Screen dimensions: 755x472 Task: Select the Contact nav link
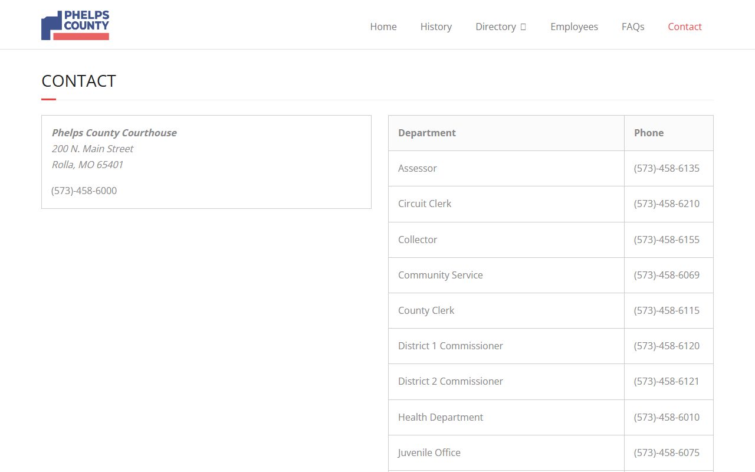point(685,27)
